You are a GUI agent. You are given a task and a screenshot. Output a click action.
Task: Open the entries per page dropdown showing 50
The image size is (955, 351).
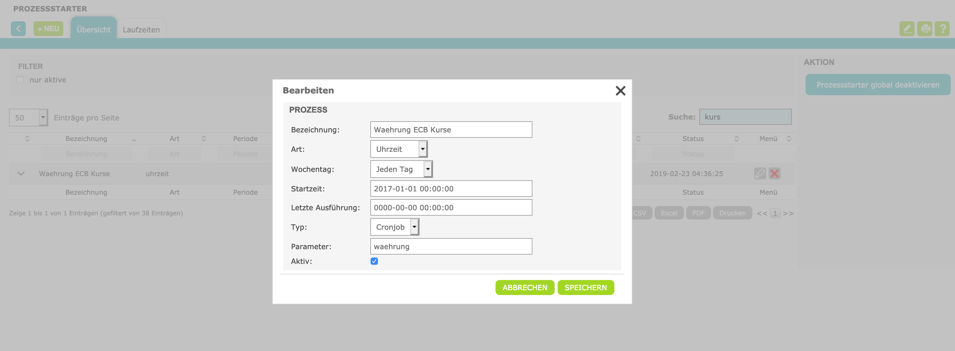click(29, 118)
